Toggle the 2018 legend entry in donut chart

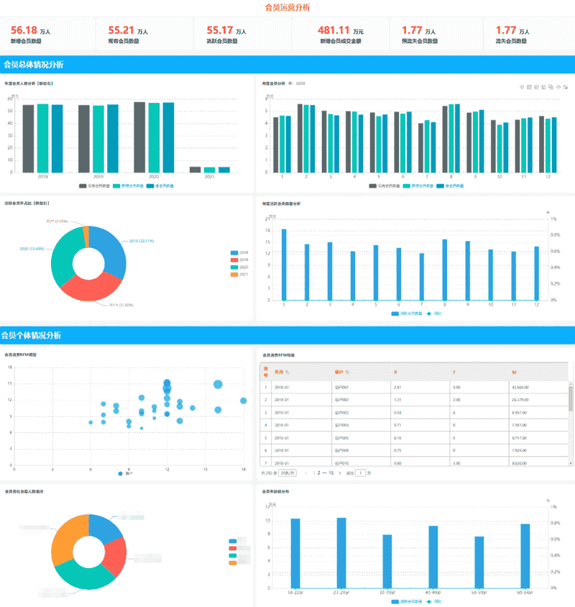click(x=239, y=252)
